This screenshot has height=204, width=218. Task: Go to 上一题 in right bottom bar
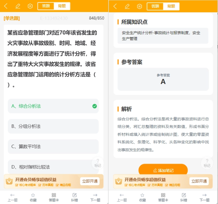tap(122, 197)
